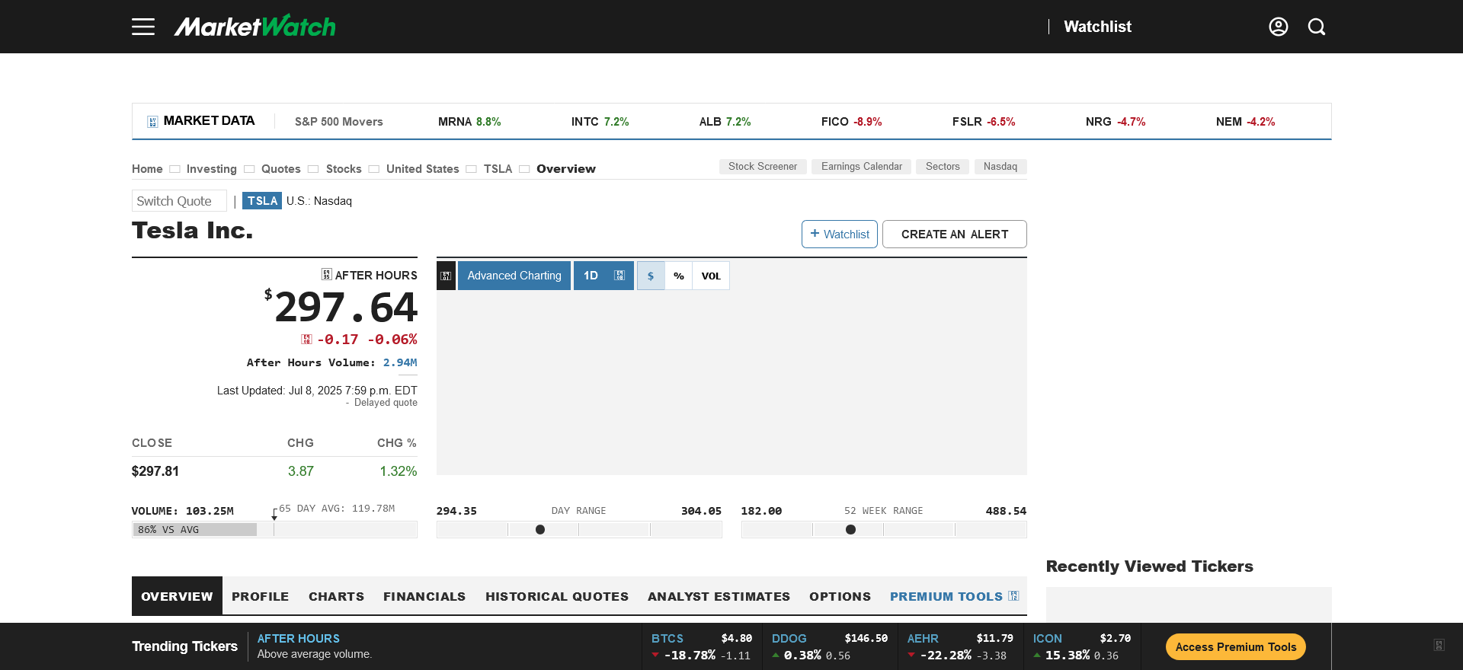
Task: Open the FSLR -6.5% mover
Action: [984, 122]
